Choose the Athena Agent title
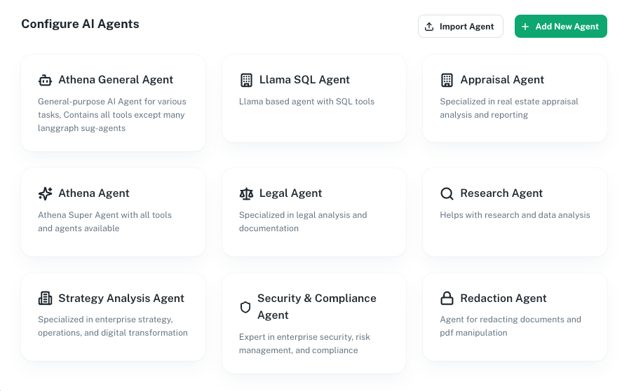 coord(94,193)
